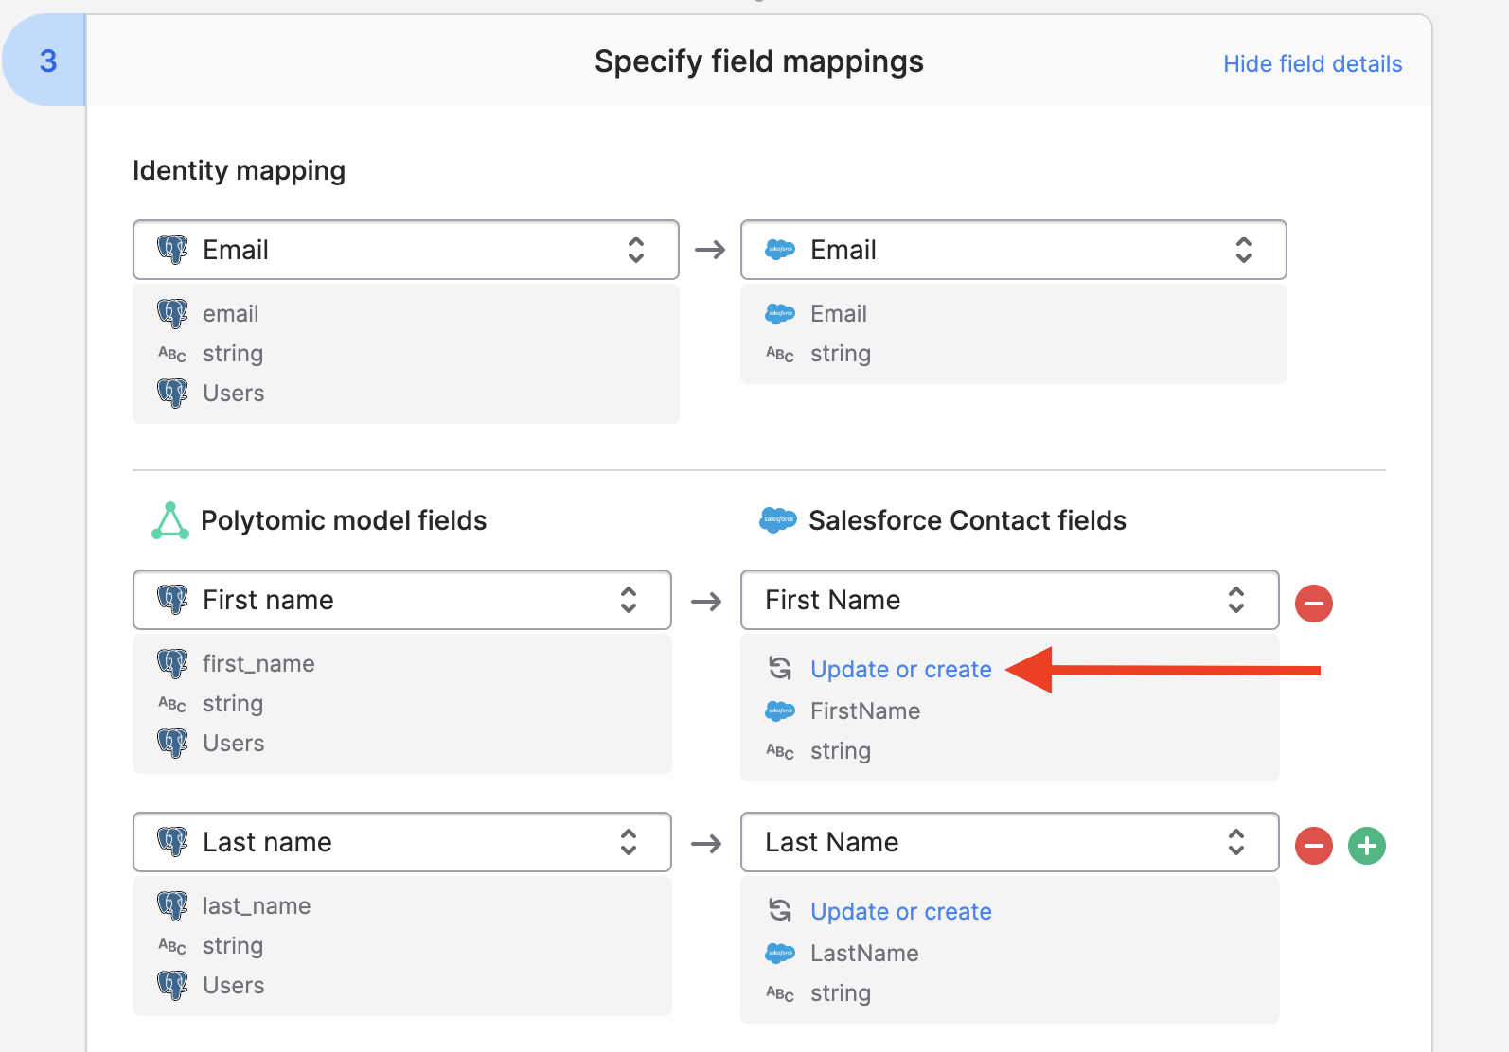
Task: Open the Salesforce First Name target dropdown
Action: pos(1009,600)
